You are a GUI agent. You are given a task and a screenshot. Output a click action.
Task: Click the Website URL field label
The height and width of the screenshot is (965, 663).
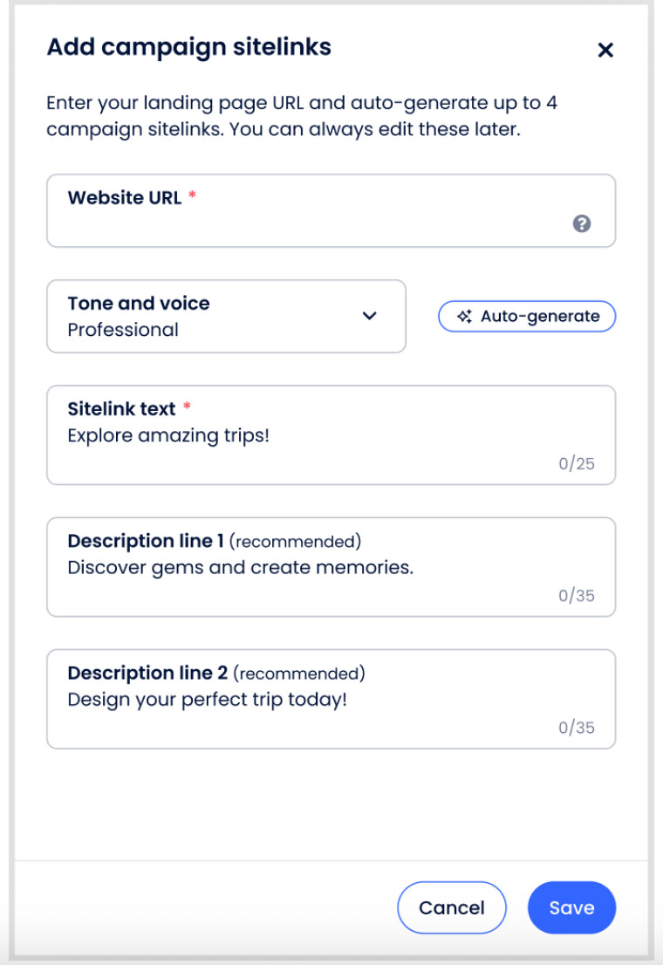click(x=125, y=197)
